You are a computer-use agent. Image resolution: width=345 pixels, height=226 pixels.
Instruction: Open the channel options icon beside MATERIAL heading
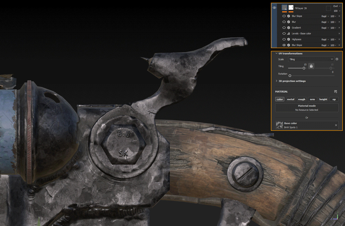[x=335, y=91]
